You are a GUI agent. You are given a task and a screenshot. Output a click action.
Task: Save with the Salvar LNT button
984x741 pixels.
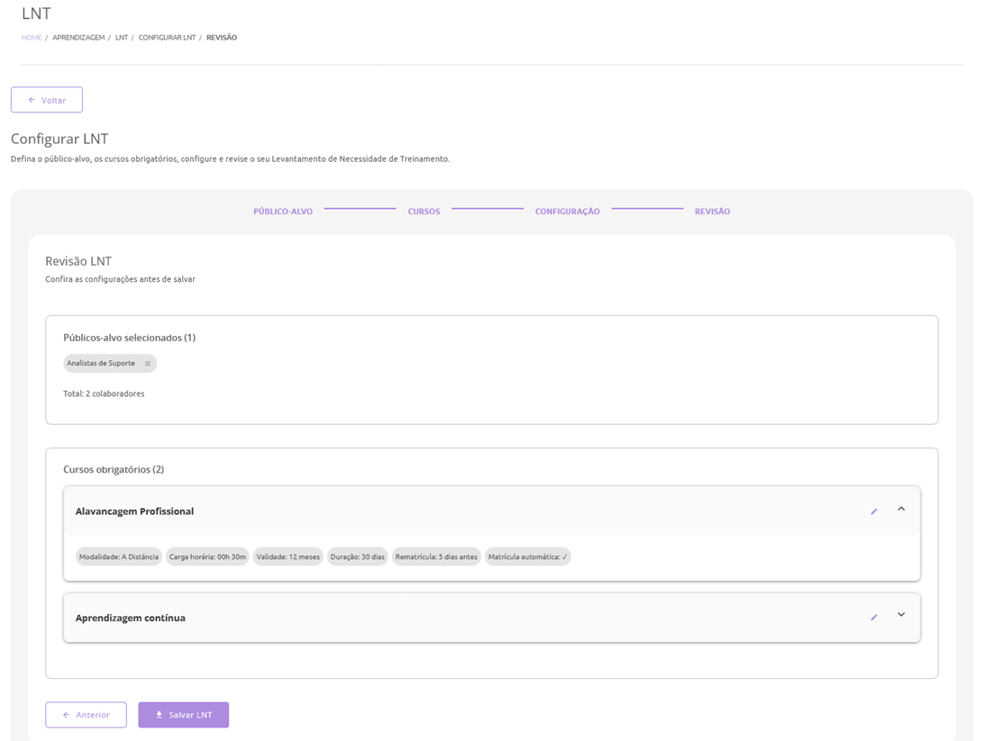click(184, 715)
